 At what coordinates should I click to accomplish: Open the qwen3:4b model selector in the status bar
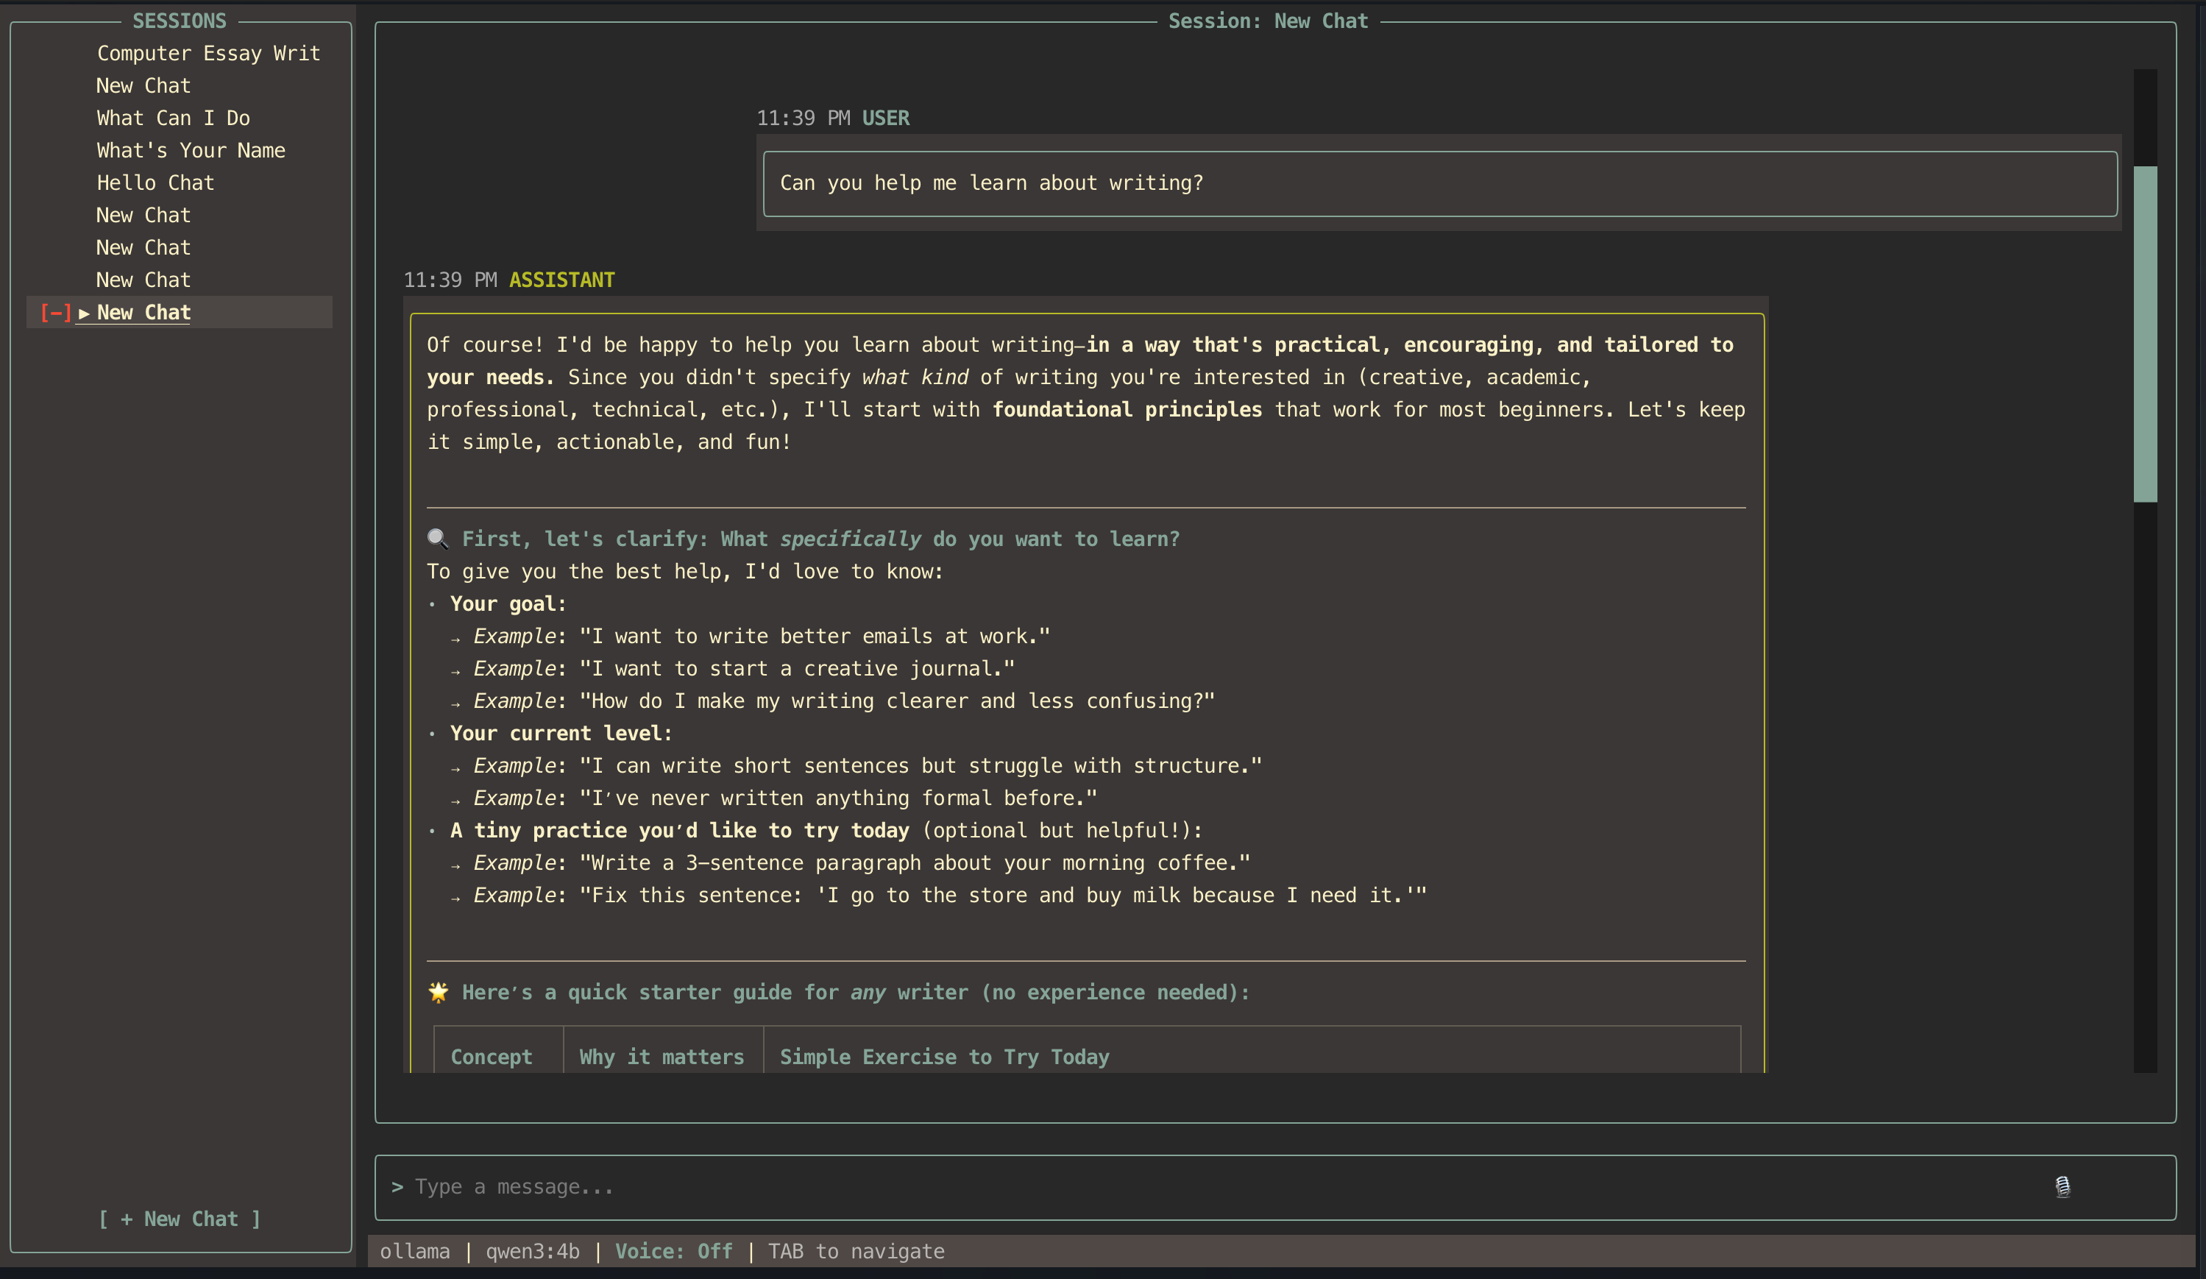531,1251
